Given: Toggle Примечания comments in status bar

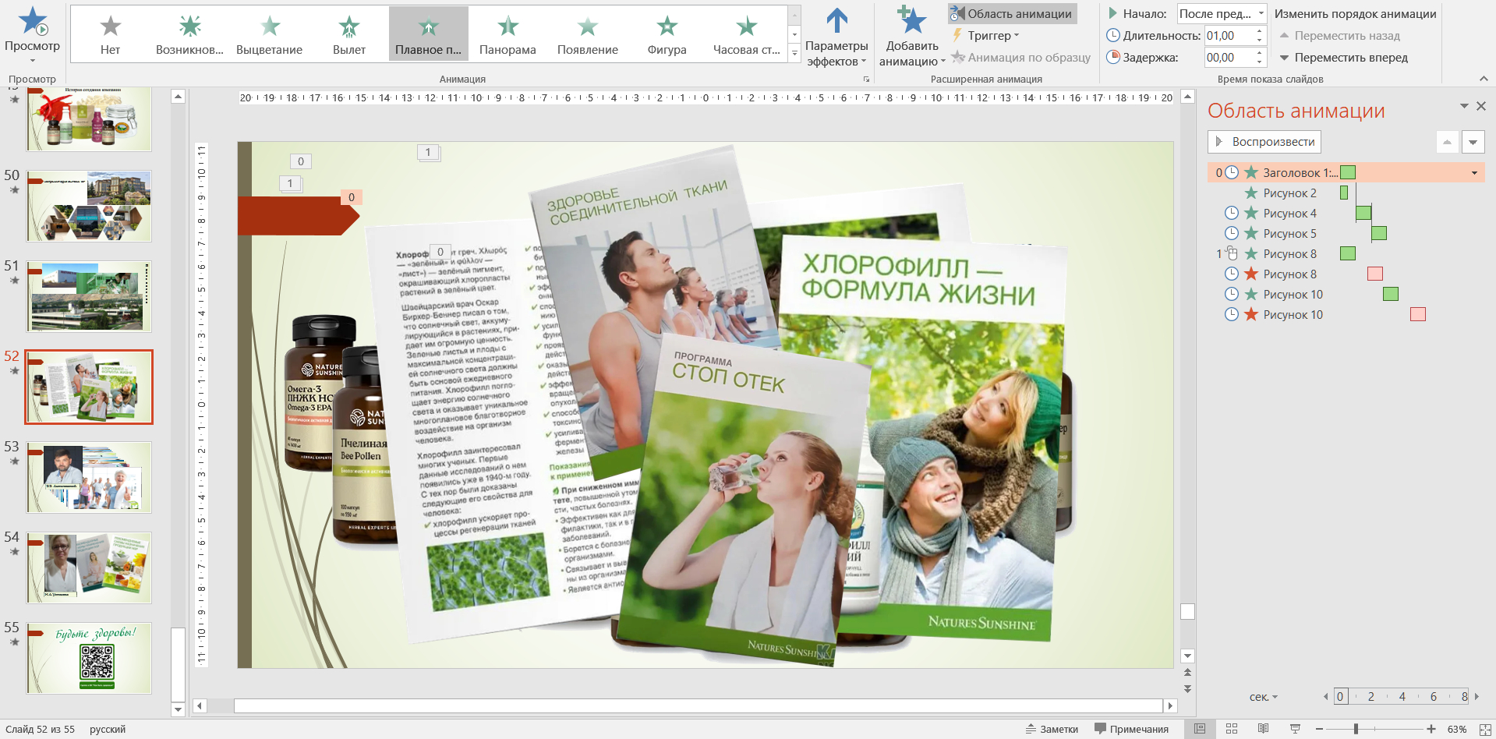Looking at the screenshot, I should pyautogui.click(x=1131, y=729).
